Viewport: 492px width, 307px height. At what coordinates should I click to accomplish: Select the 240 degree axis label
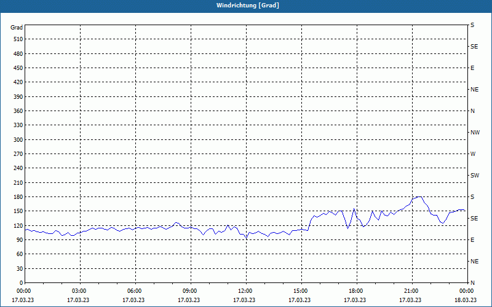point(18,168)
